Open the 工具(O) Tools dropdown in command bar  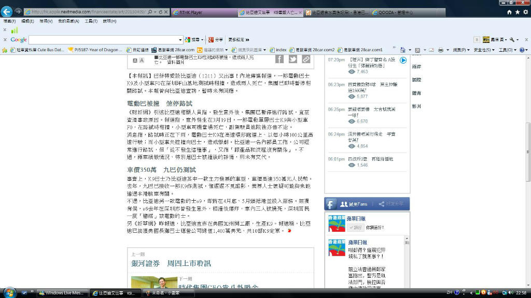click(507, 50)
